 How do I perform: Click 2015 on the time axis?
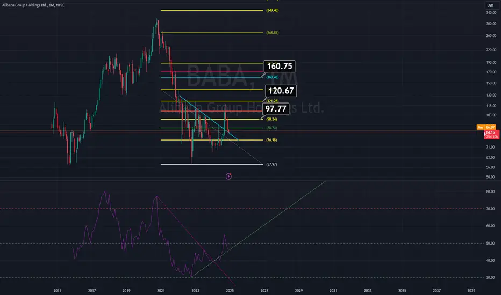click(x=58, y=291)
